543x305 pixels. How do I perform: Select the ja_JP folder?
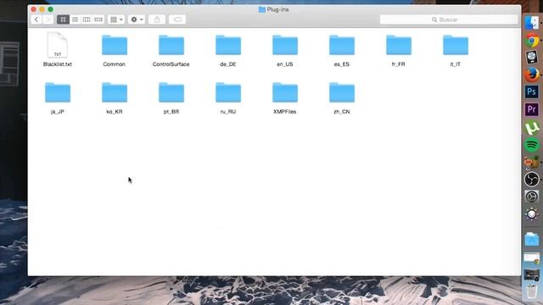pos(58,92)
